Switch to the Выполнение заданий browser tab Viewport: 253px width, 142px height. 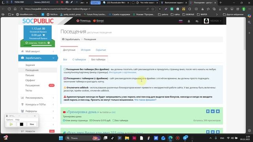[x=174, y=3]
